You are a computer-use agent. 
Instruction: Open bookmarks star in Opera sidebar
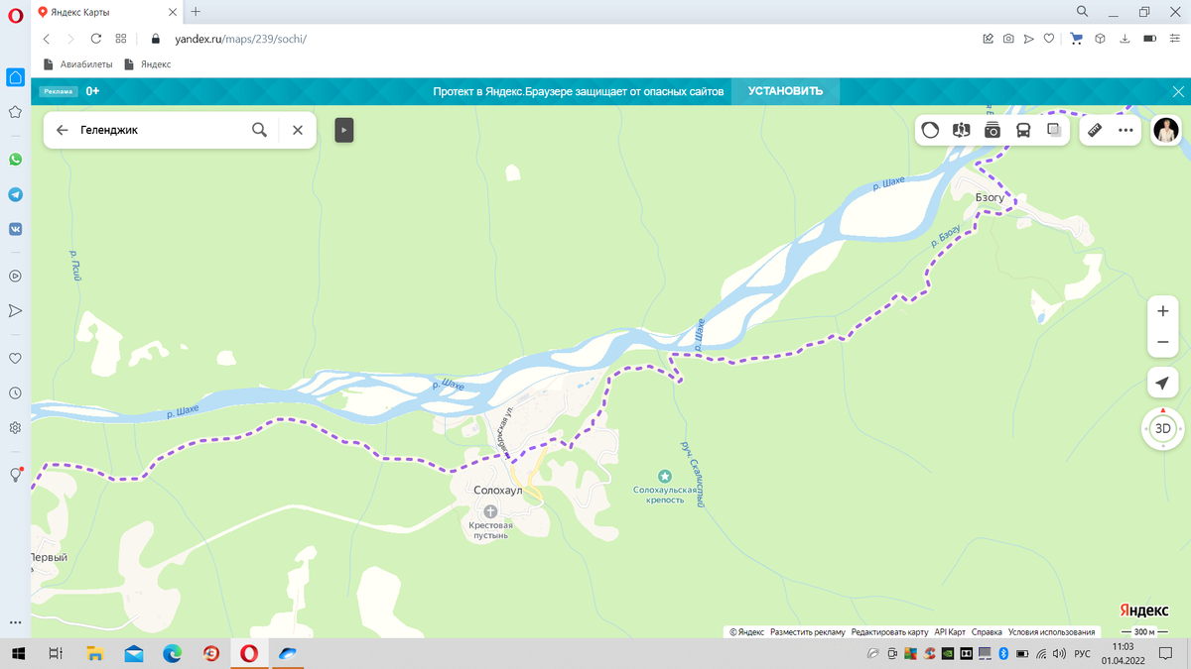[x=15, y=112]
